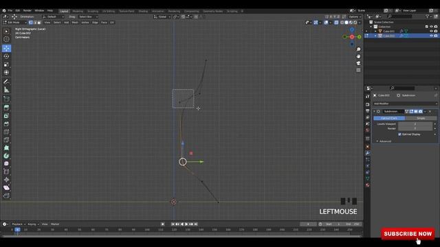Click the viewport zoom icon

click(x=358, y=49)
